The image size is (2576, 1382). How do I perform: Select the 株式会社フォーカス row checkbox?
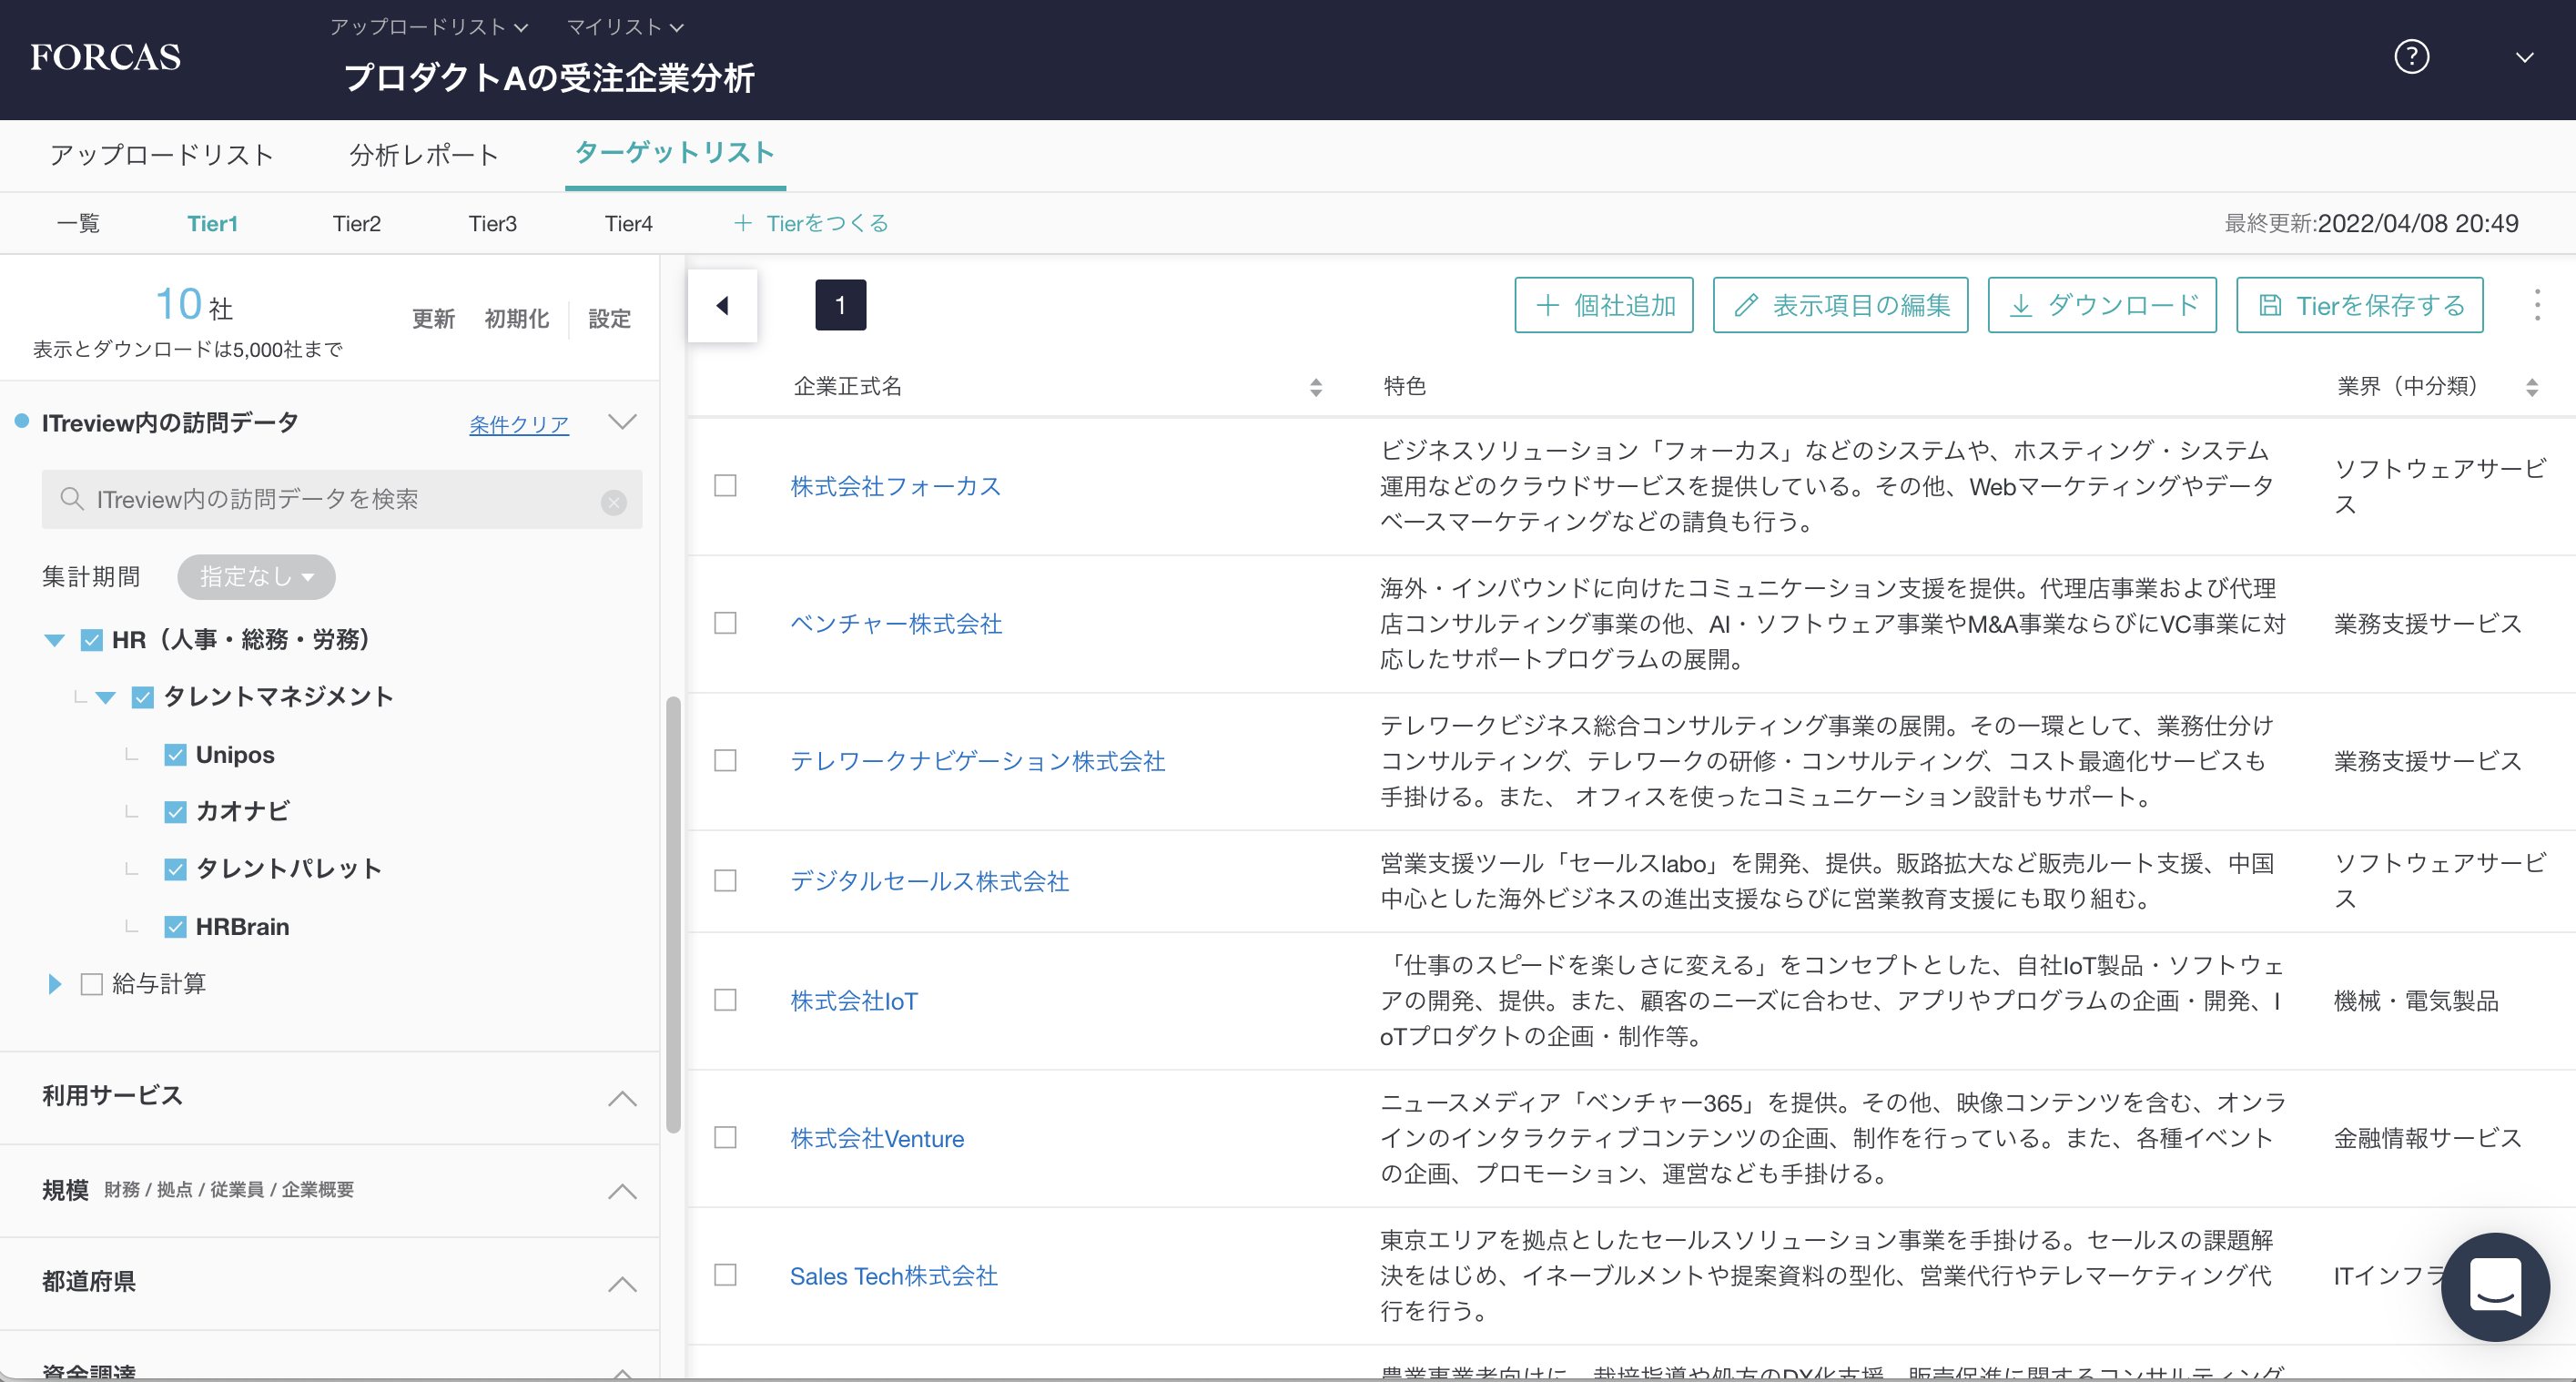pyautogui.click(x=725, y=486)
